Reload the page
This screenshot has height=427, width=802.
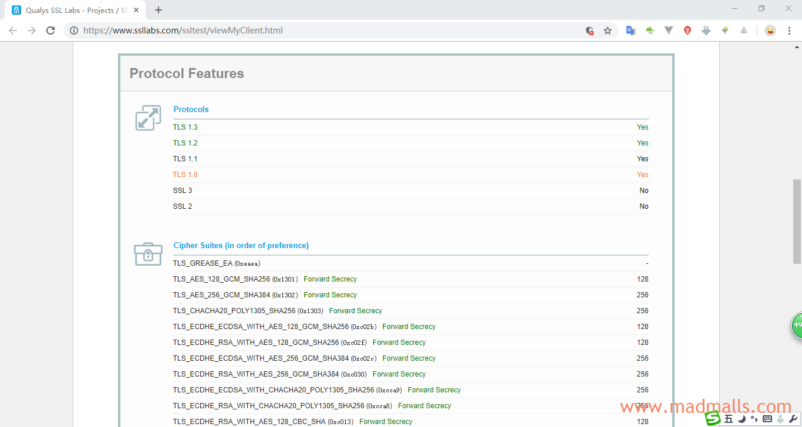point(50,30)
